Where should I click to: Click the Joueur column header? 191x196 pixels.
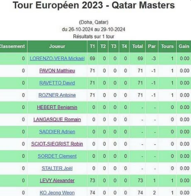tap(57, 46)
